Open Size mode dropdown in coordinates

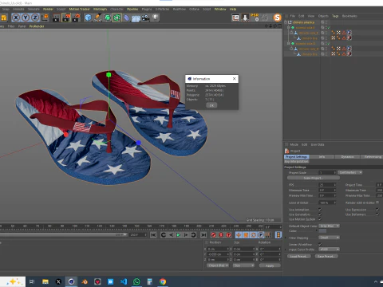[243, 265]
